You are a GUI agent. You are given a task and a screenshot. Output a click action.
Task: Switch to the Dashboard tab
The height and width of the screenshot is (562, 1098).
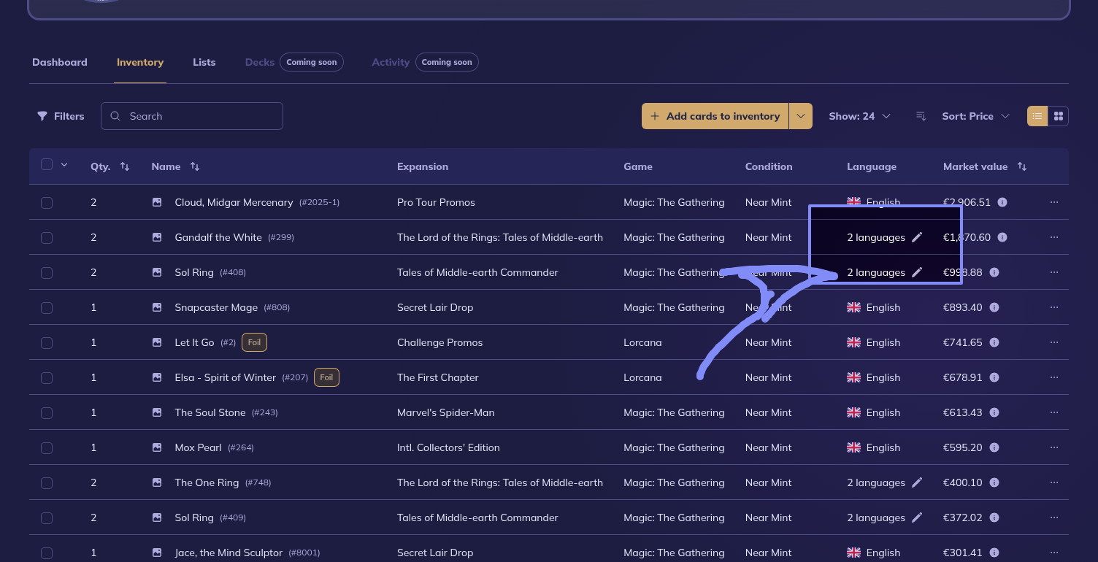(x=60, y=62)
